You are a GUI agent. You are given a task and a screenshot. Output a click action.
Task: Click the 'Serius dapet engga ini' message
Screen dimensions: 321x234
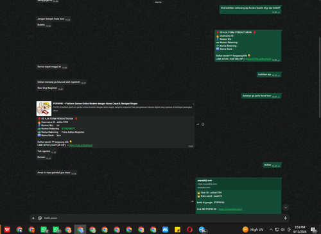coord(52,67)
